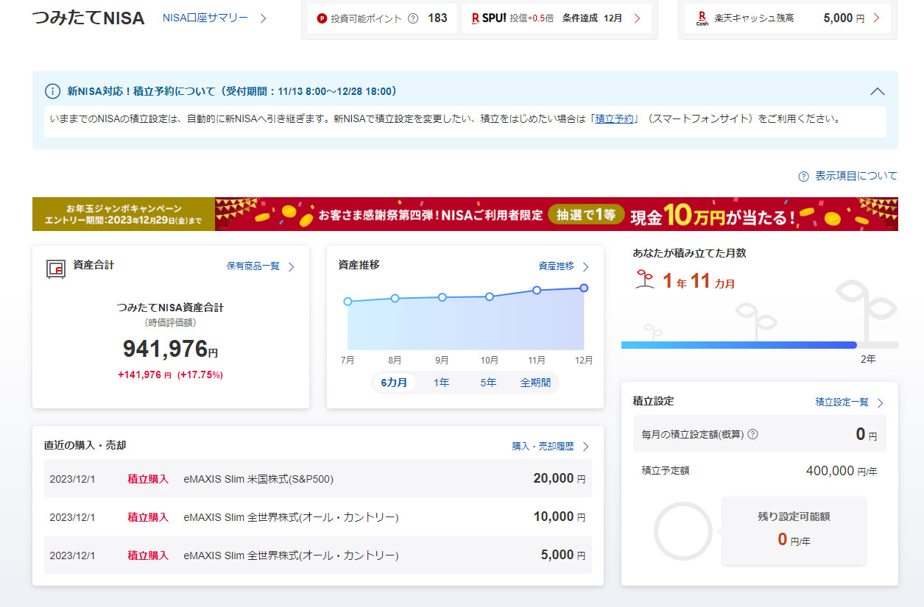Show 全期間 in the asset chart

pos(535,383)
